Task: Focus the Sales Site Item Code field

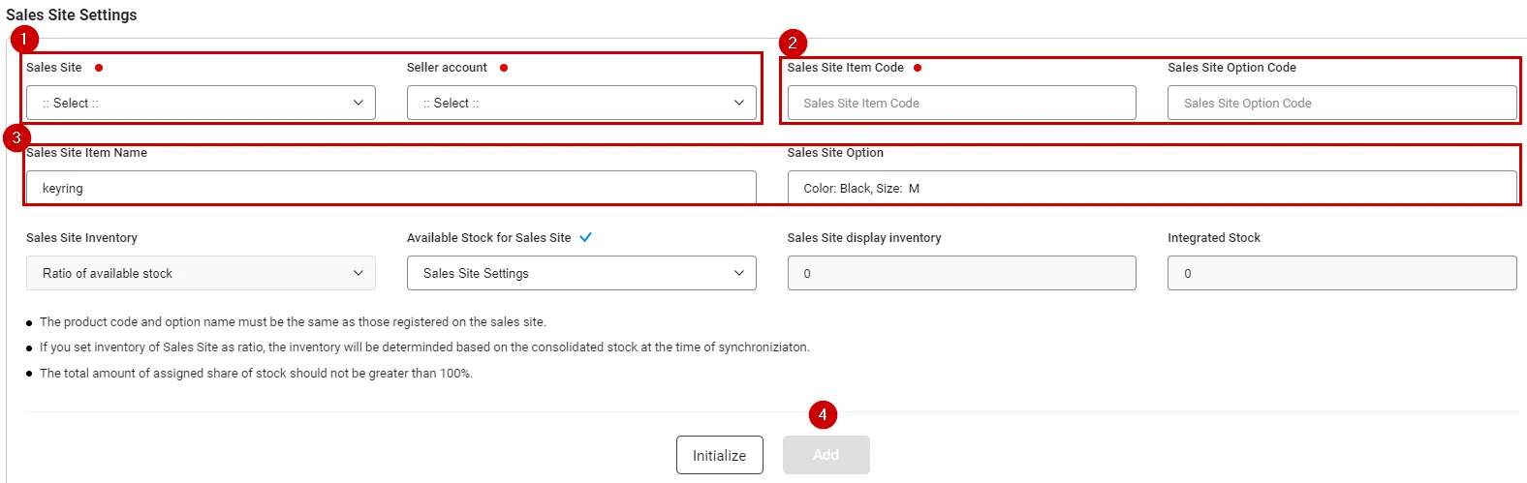Action: tap(961, 103)
